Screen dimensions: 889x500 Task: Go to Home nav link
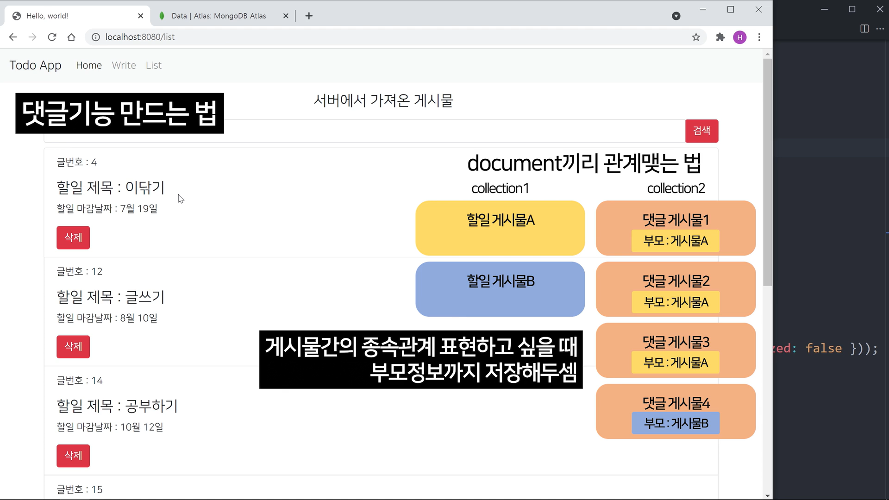click(x=89, y=65)
